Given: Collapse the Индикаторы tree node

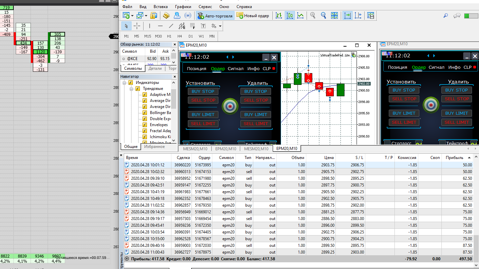Looking at the screenshot, I should click(124, 83).
